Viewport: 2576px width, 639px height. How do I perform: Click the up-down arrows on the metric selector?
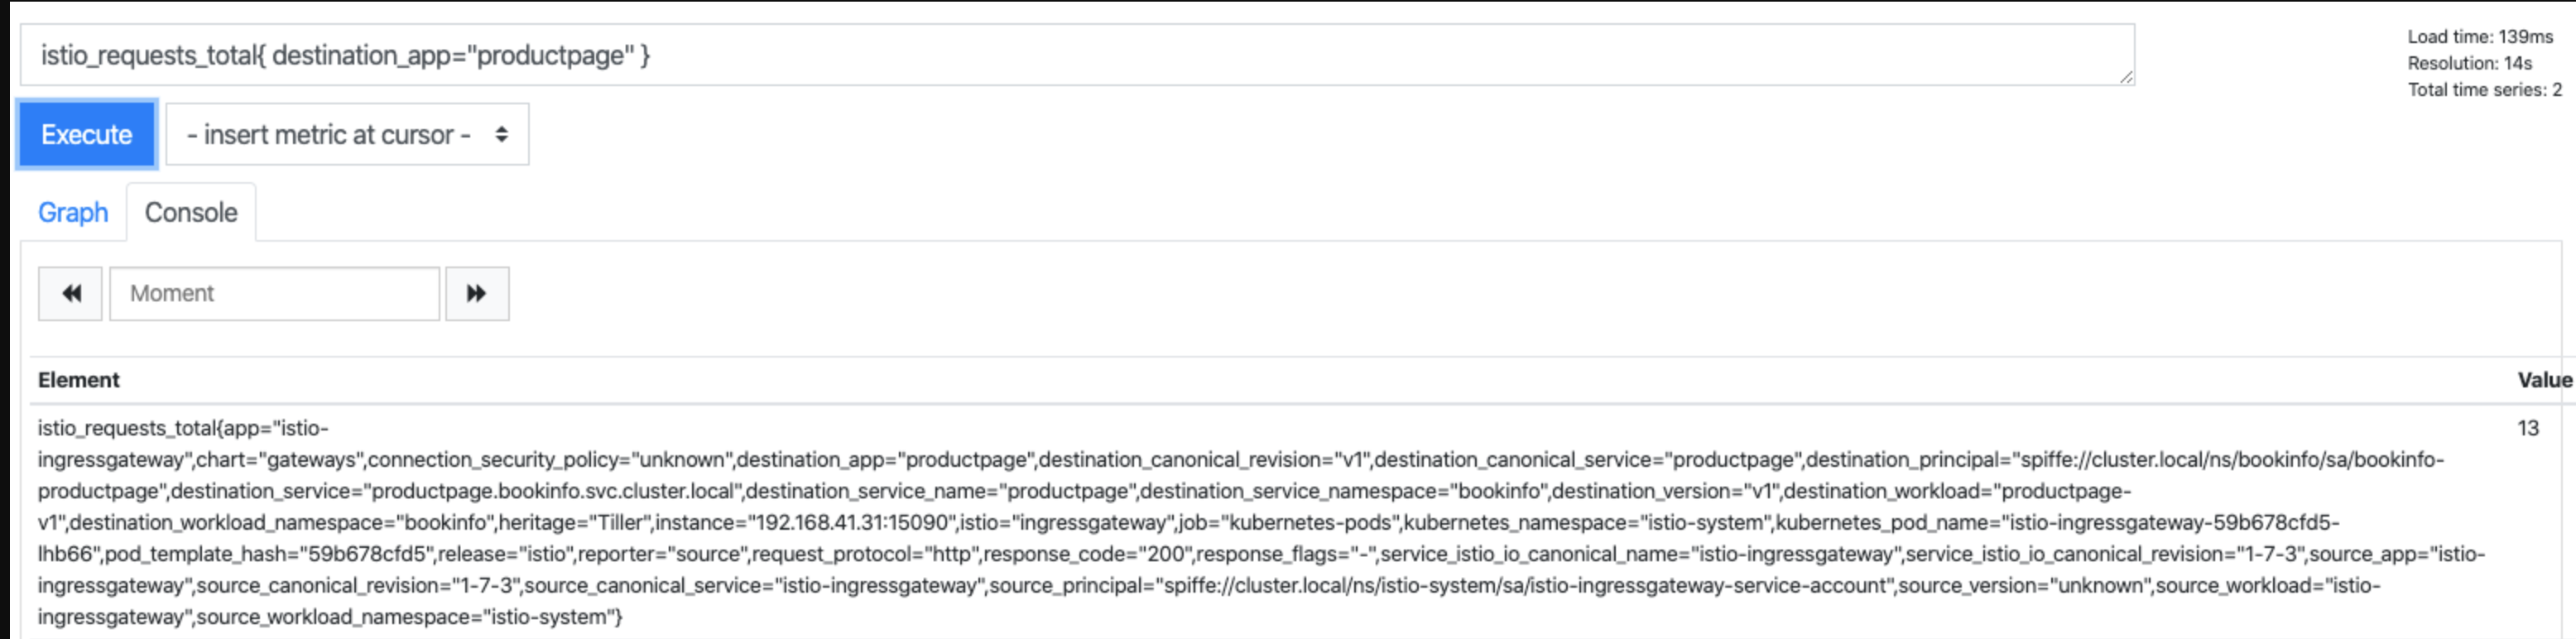(x=501, y=134)
